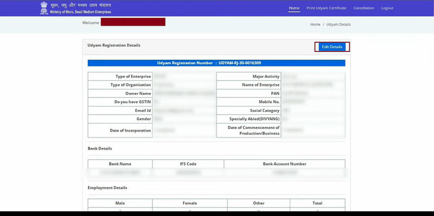The image size is (434, 216).
Task: Select the Do you have GSTIN label
Action: [132, 102]
